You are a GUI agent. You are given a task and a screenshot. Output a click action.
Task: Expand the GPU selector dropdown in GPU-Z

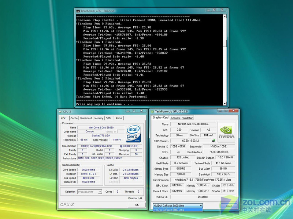178,205
